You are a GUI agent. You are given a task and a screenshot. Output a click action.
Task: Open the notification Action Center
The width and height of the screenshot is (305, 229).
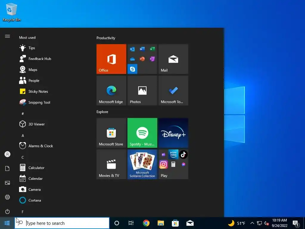[295, 223]
